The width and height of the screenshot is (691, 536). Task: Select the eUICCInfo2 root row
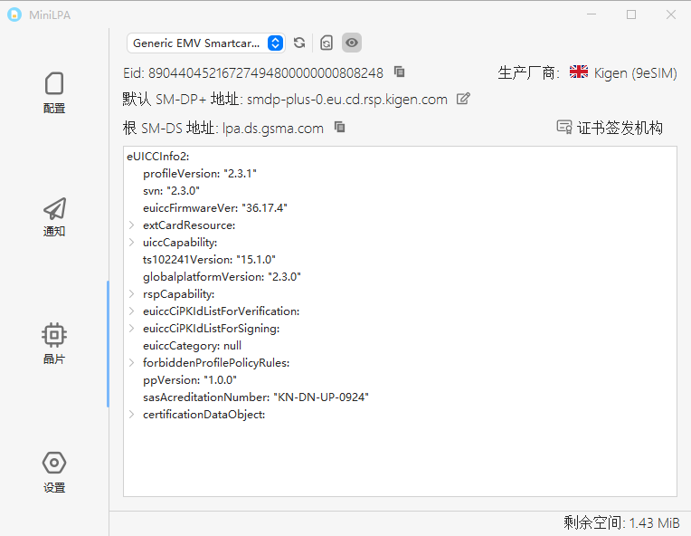coord(157,157)
